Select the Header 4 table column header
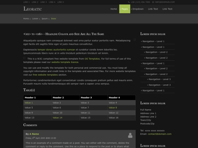 (x=121, y=98)
